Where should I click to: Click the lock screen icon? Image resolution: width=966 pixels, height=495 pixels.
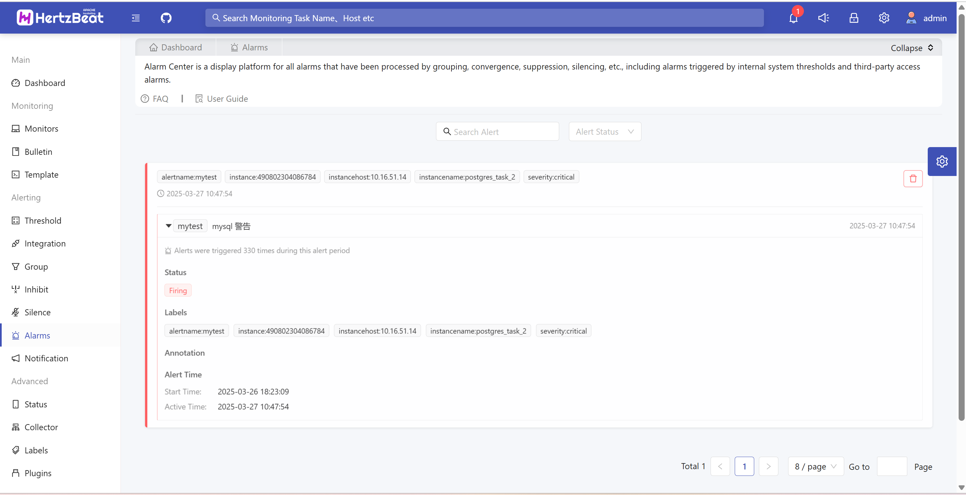[x=854, y=18]
